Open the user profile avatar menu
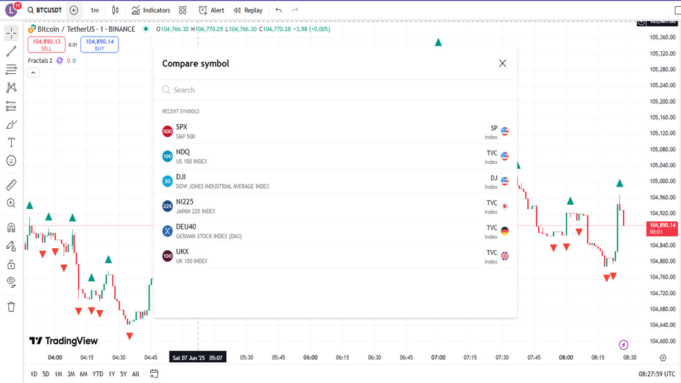Screen dimensions: 681x383 [12, 10]
